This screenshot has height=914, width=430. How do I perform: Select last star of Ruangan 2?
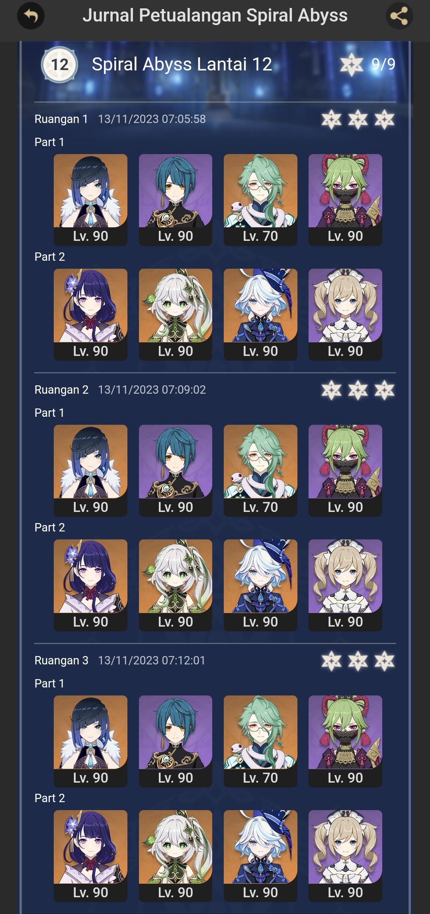385,390
